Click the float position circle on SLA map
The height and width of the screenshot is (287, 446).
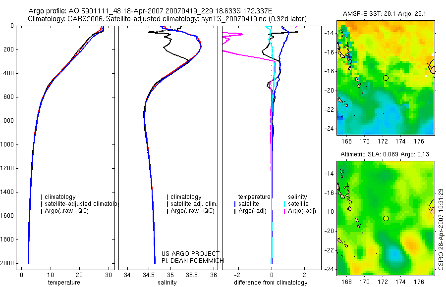pos(386,218)
